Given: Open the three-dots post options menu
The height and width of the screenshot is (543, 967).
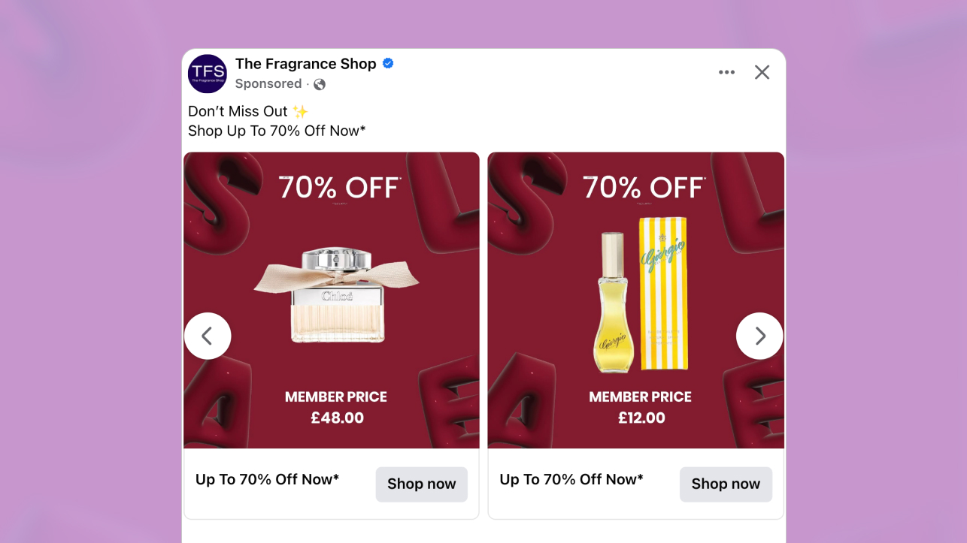Looking at the screenshot, I should click(726, 72).
